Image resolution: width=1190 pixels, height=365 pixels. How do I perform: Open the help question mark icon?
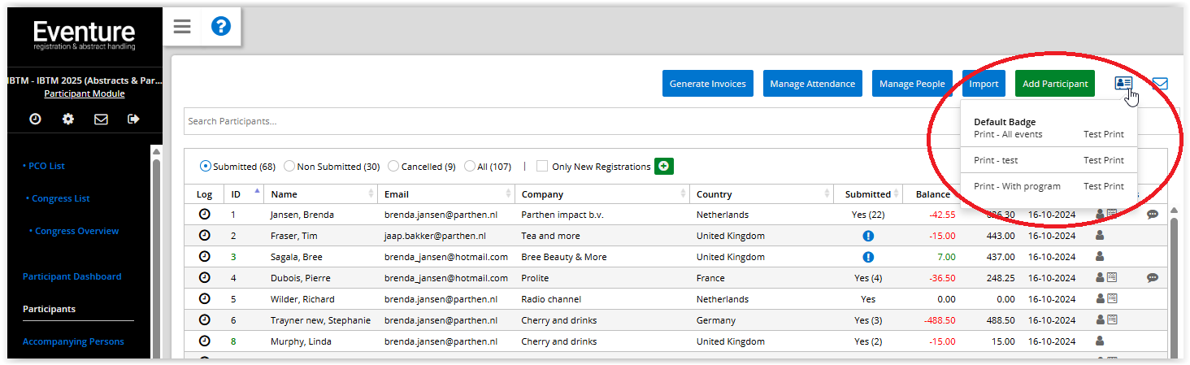coord(221,27)
